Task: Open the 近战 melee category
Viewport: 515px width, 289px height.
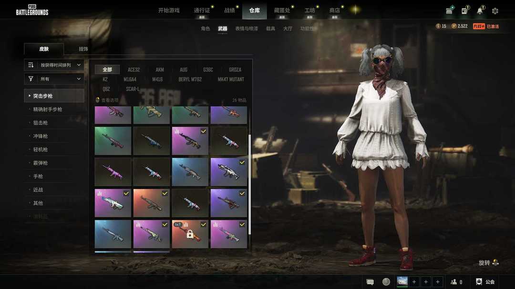Action: coord(38,189)
